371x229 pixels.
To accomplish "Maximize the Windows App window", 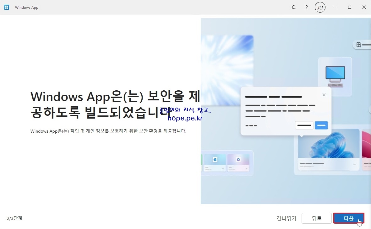I will [x=349, y=7].
